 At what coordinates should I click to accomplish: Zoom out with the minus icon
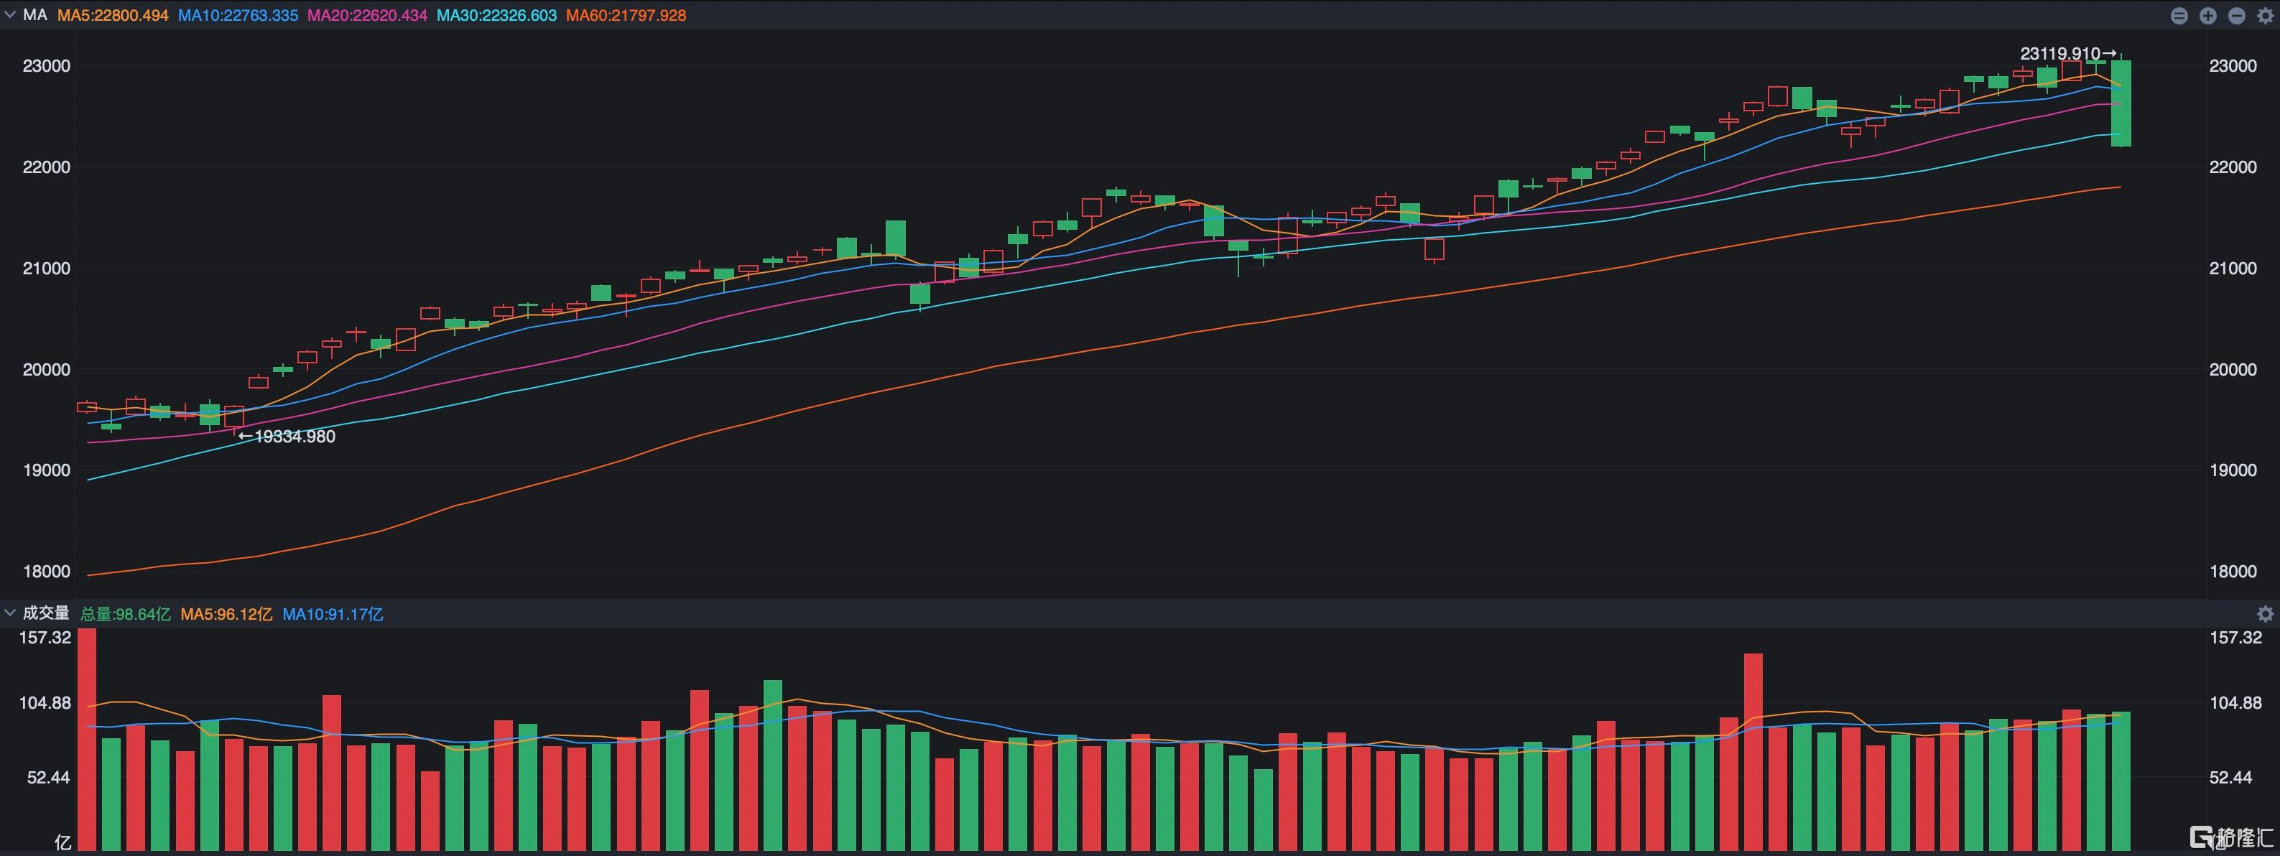click(2237, 16)
